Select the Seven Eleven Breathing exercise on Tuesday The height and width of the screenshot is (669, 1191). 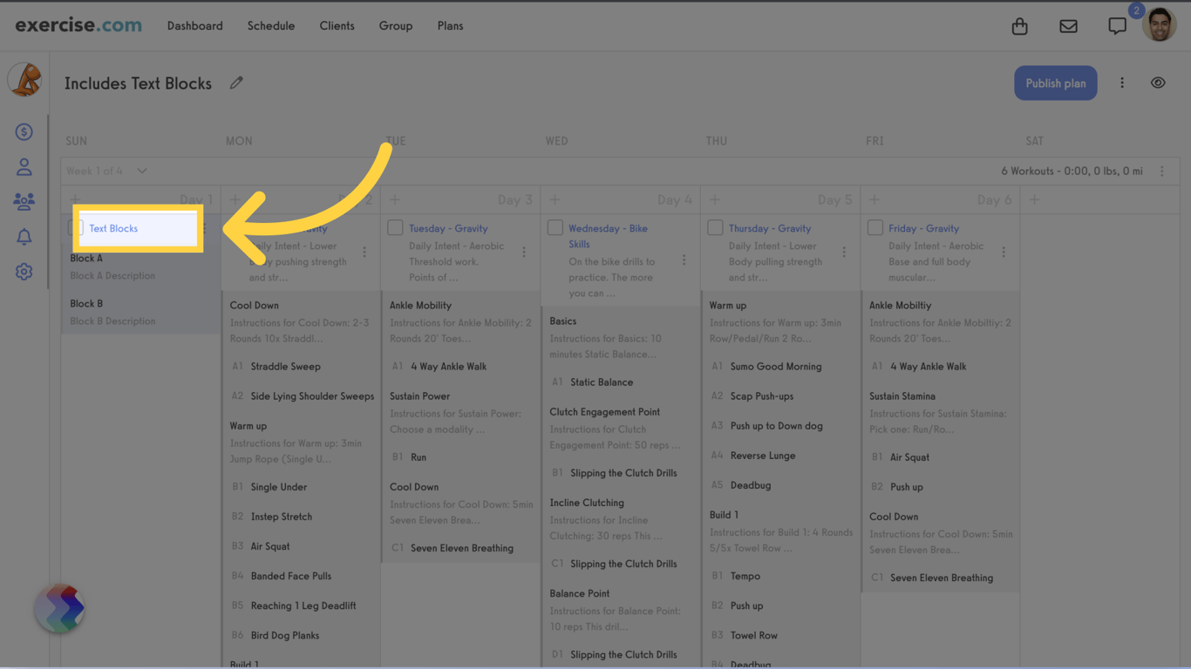point(462,548)
